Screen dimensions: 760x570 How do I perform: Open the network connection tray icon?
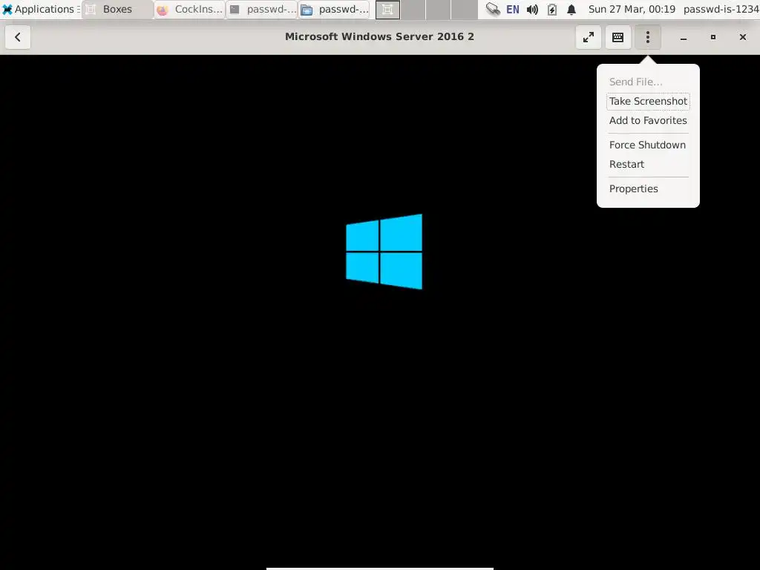coord(493,9)
